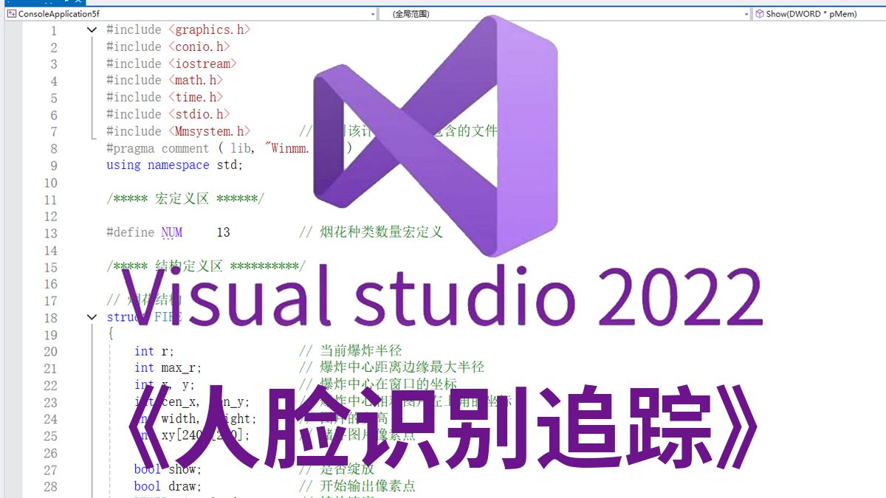Click the 'using namespace std;' line

click(175, 165)
